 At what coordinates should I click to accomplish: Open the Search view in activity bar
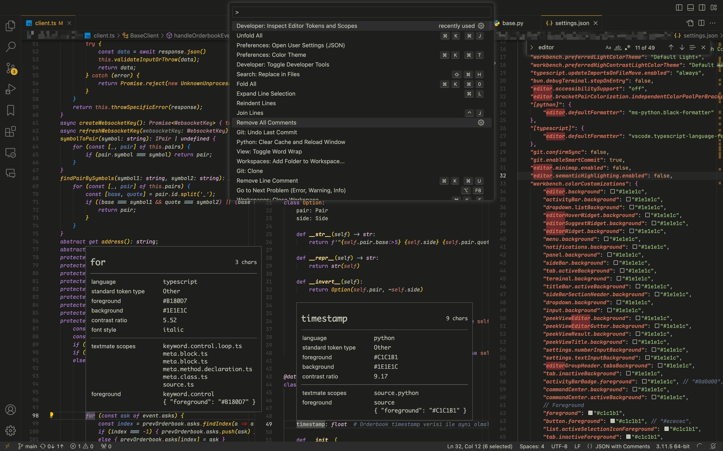(x=10, y=47)
